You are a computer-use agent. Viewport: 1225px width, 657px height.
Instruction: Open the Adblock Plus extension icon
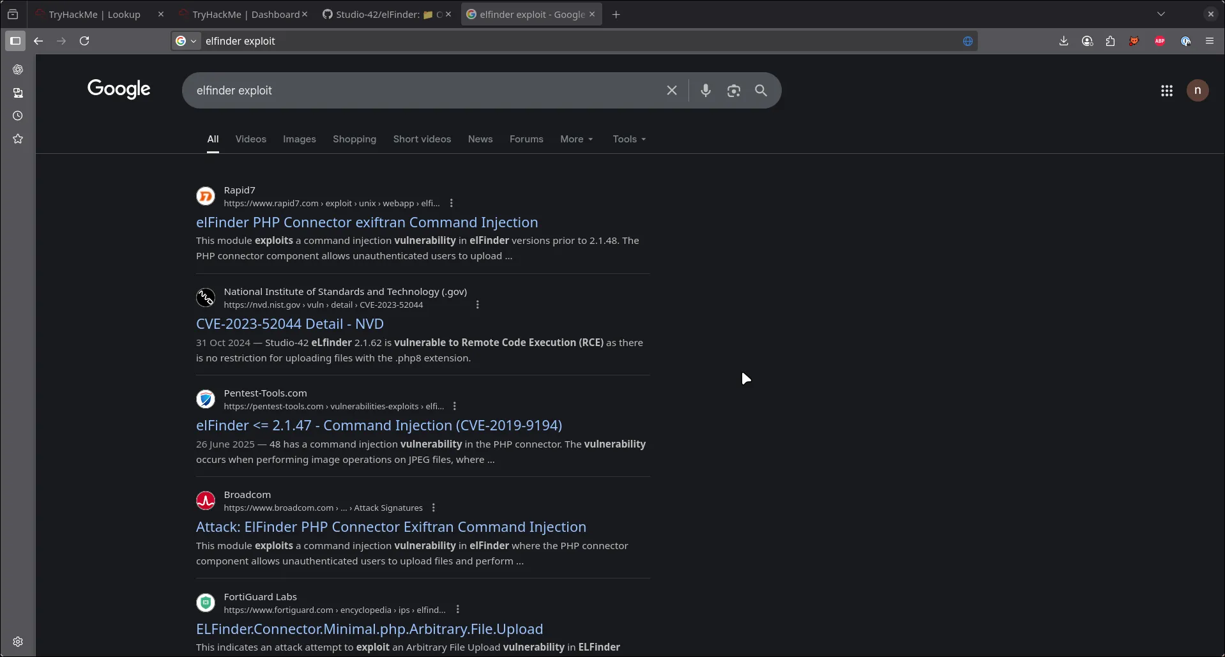pos(1160,41)
